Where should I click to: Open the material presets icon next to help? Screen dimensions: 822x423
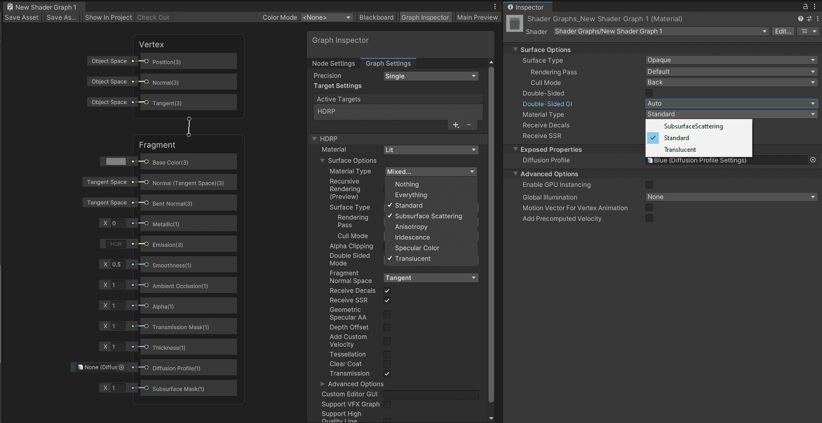809,18
